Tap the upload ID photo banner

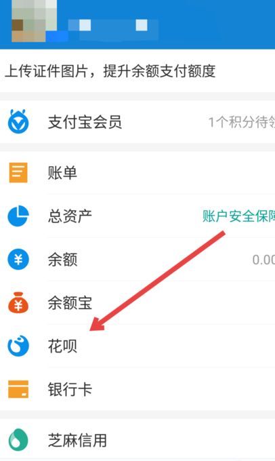(x=137, y=71)
